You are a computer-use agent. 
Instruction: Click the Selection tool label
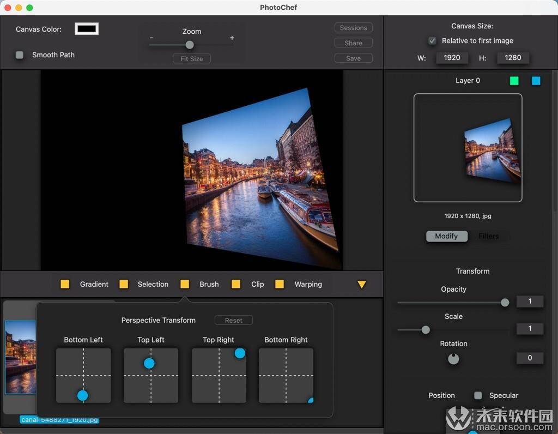pos(153,284)
